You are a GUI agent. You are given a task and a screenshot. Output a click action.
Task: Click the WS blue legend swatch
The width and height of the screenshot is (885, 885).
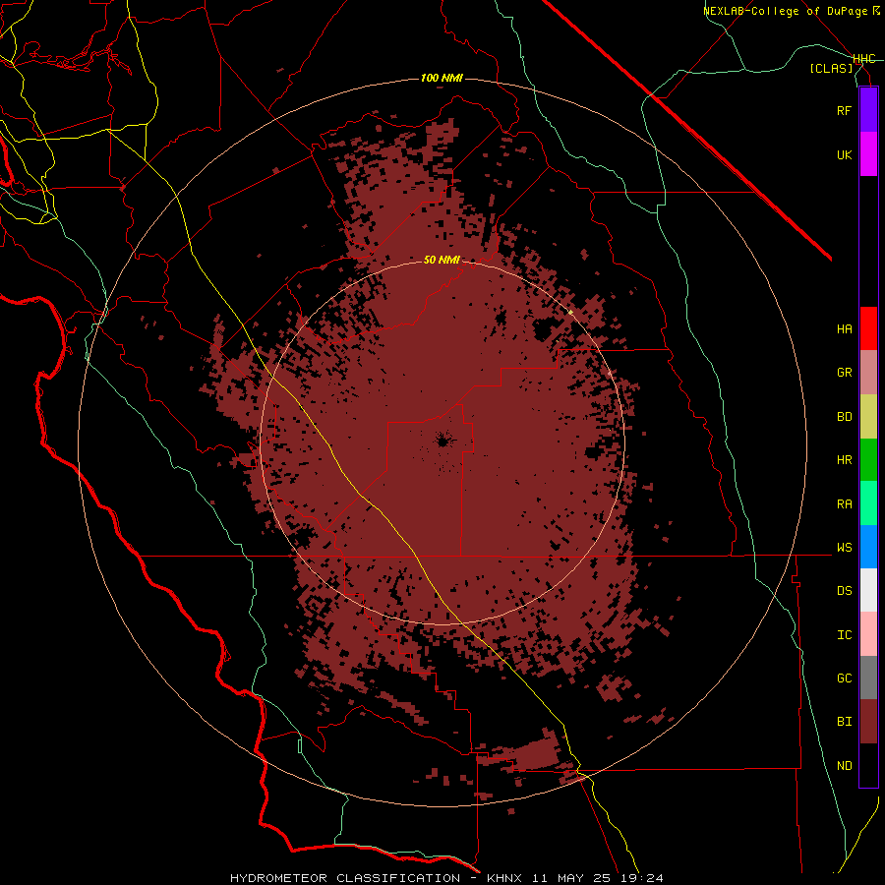click(868, 547)
